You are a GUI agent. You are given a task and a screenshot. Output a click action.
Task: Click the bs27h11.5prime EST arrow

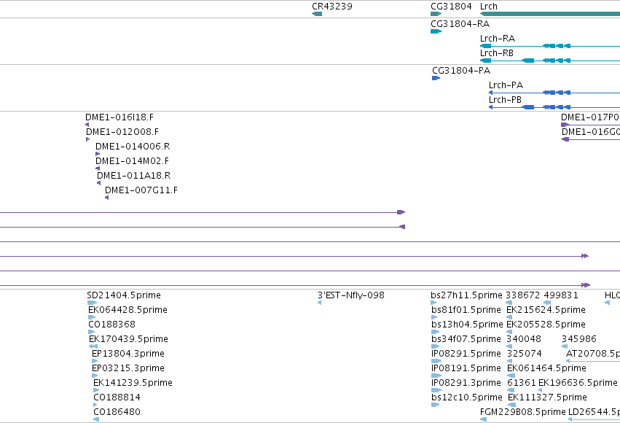pyautogui.click(x=433, y=303)
